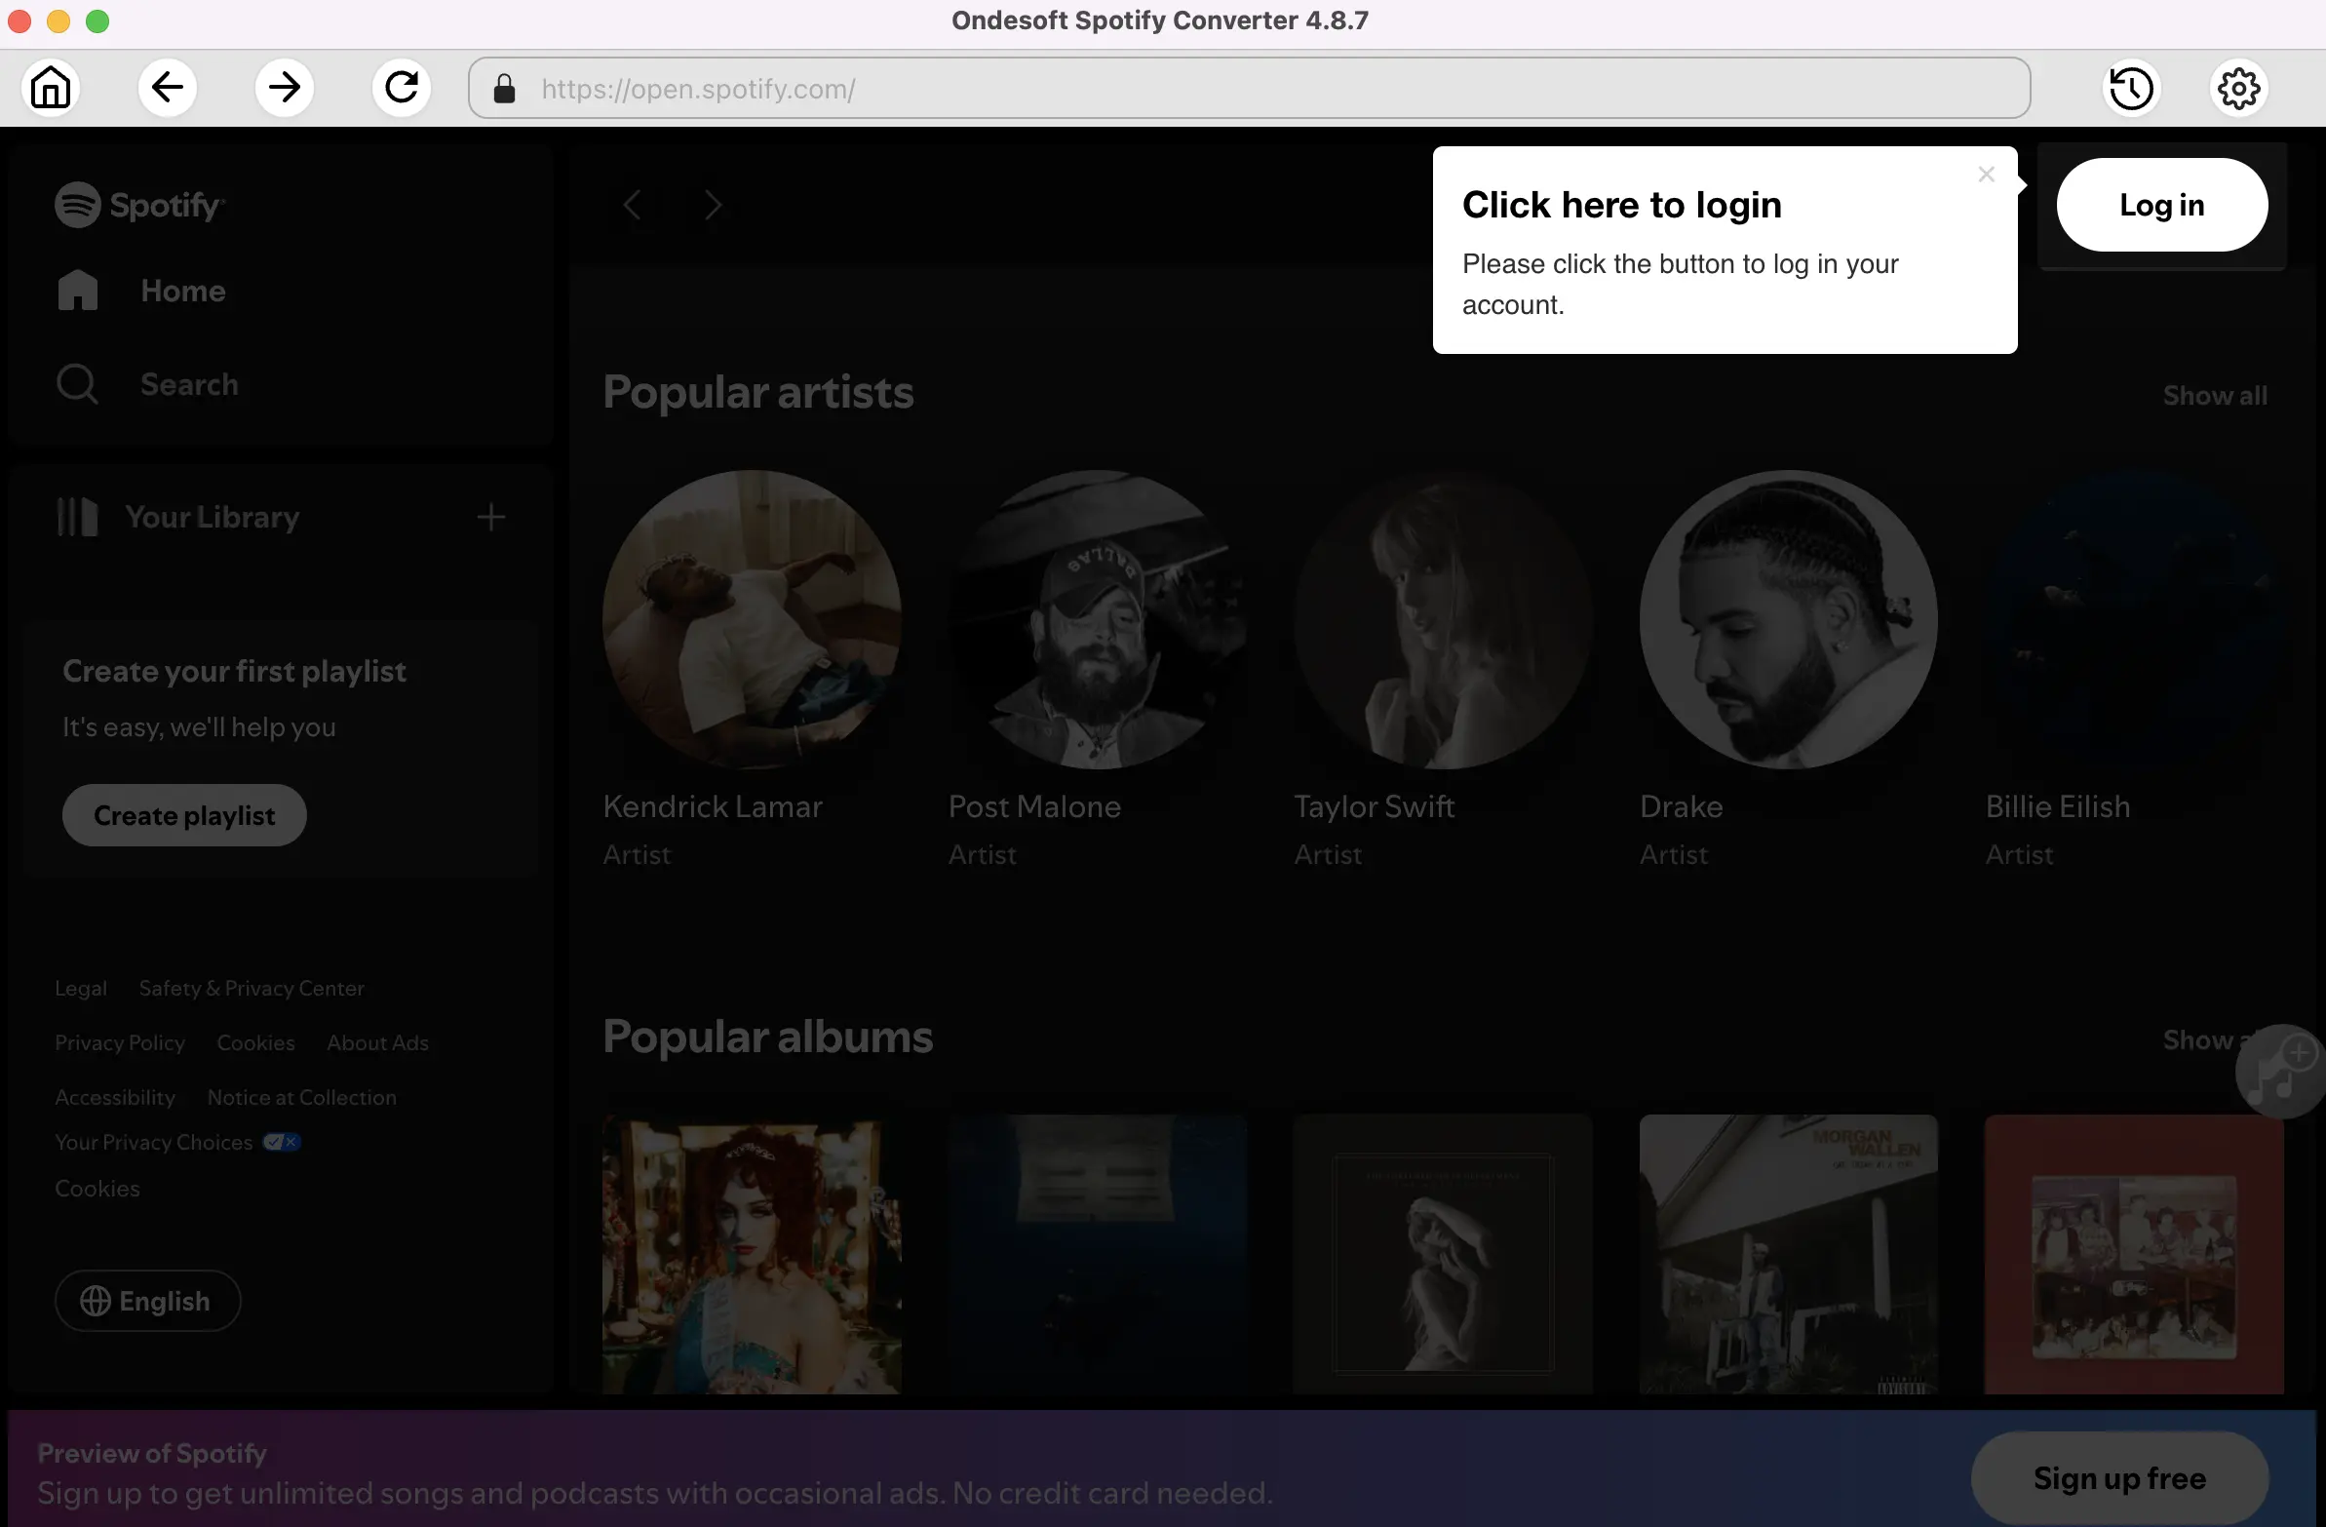Click the Log in button

(2162, 204)
